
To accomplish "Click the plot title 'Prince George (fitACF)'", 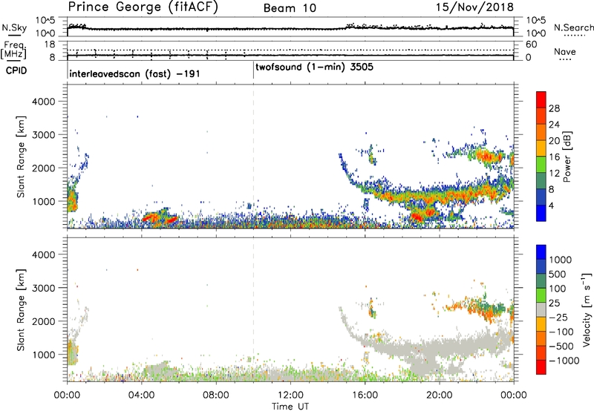I will pyautogui.click(x=143, y=7).
